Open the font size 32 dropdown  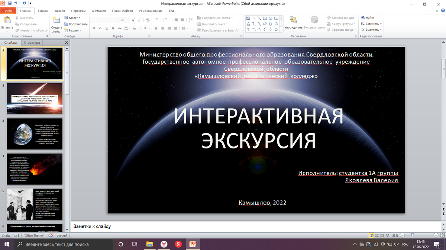[128, 20]
